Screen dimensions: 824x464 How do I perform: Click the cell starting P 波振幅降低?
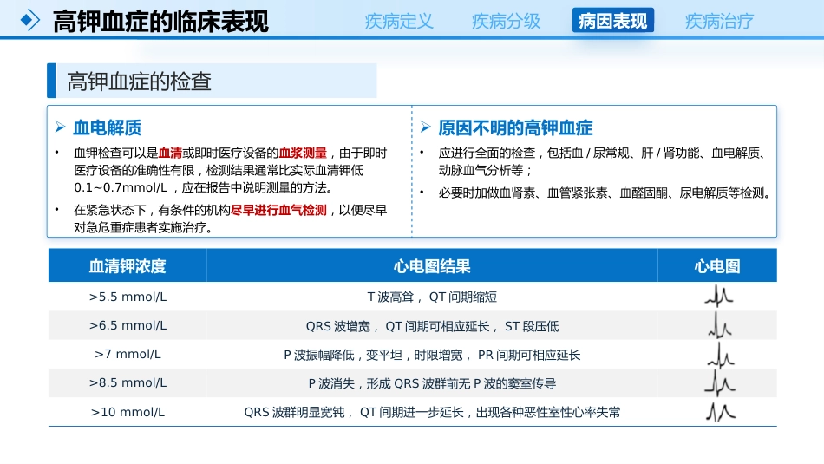pyautogui.click(x=432, y=356)
